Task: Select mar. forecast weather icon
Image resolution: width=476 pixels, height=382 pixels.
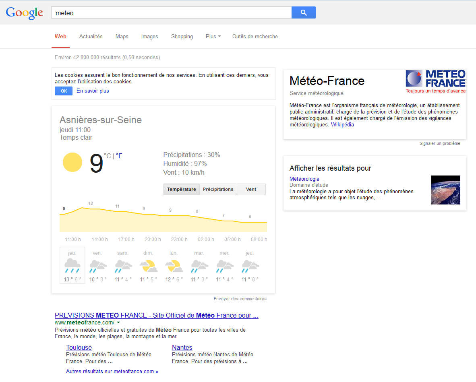Action: [x=199, y=266]
